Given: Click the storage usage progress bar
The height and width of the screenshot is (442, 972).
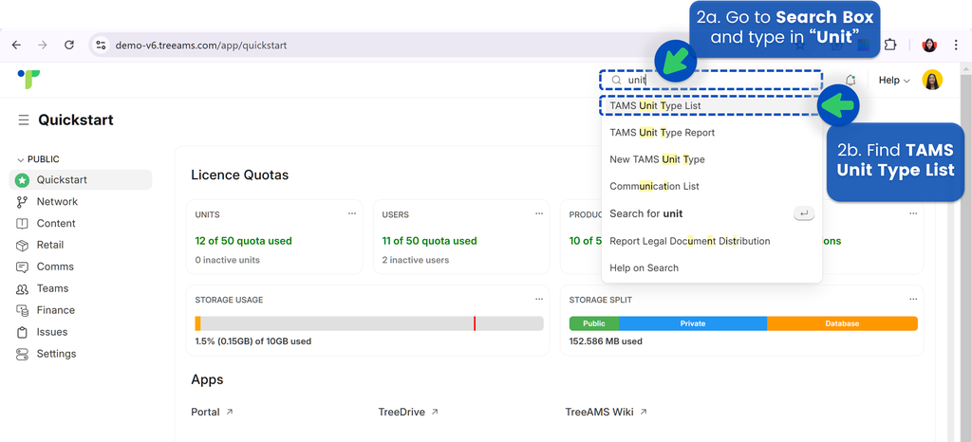Looking at the screenshot, I should (369, 323).
